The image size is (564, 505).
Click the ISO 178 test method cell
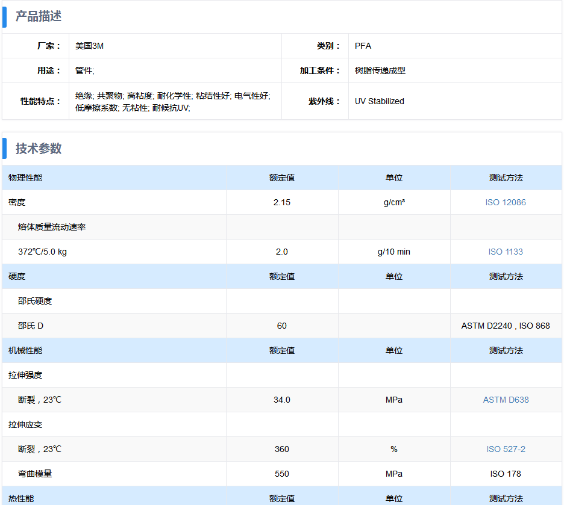(506, 474)
